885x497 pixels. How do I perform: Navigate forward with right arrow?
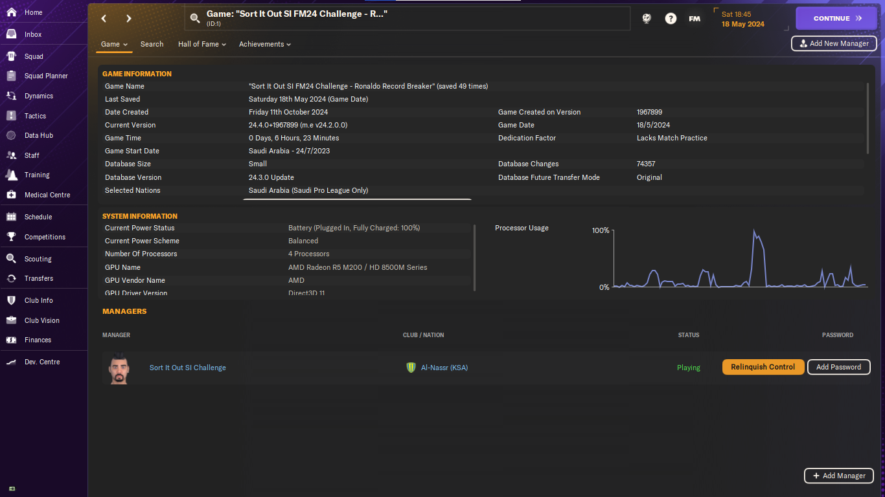pyautogui.click(x=128, y=19)
